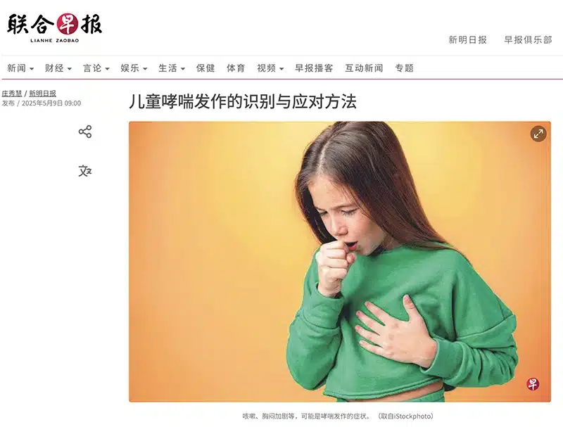Click the Lianhe Zaobao logo
This screenshot has height=427, width=563.
[x=55, y=28]
